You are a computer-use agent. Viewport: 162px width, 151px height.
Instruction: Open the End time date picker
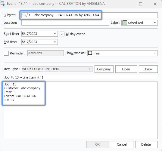pyautogui.click(x=55, y=42)
